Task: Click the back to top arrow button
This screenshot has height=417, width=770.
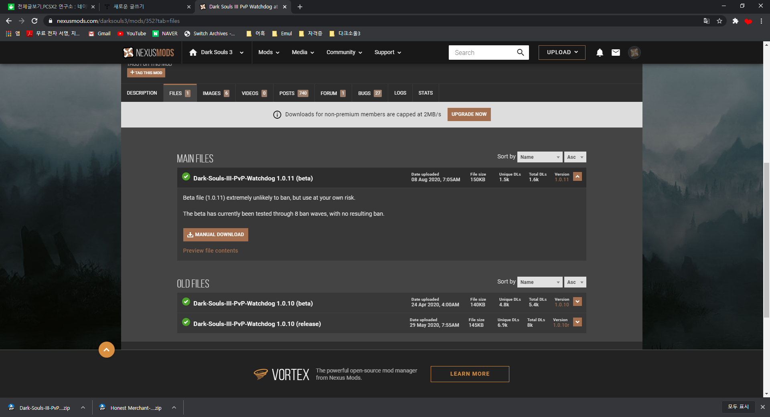Action: [107, 350]
